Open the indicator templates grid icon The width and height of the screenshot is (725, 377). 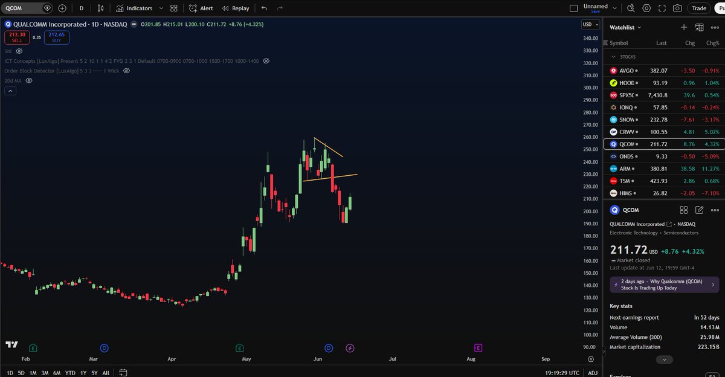pos(174,8)
